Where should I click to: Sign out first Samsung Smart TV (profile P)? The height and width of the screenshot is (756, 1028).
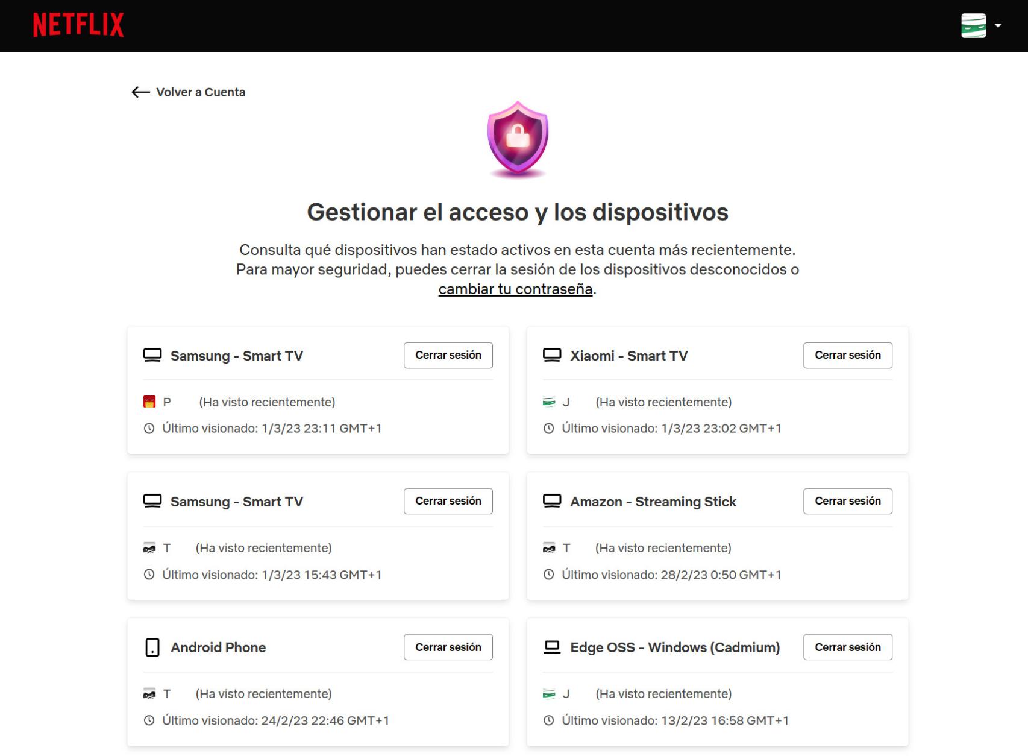tap(448, 355)
